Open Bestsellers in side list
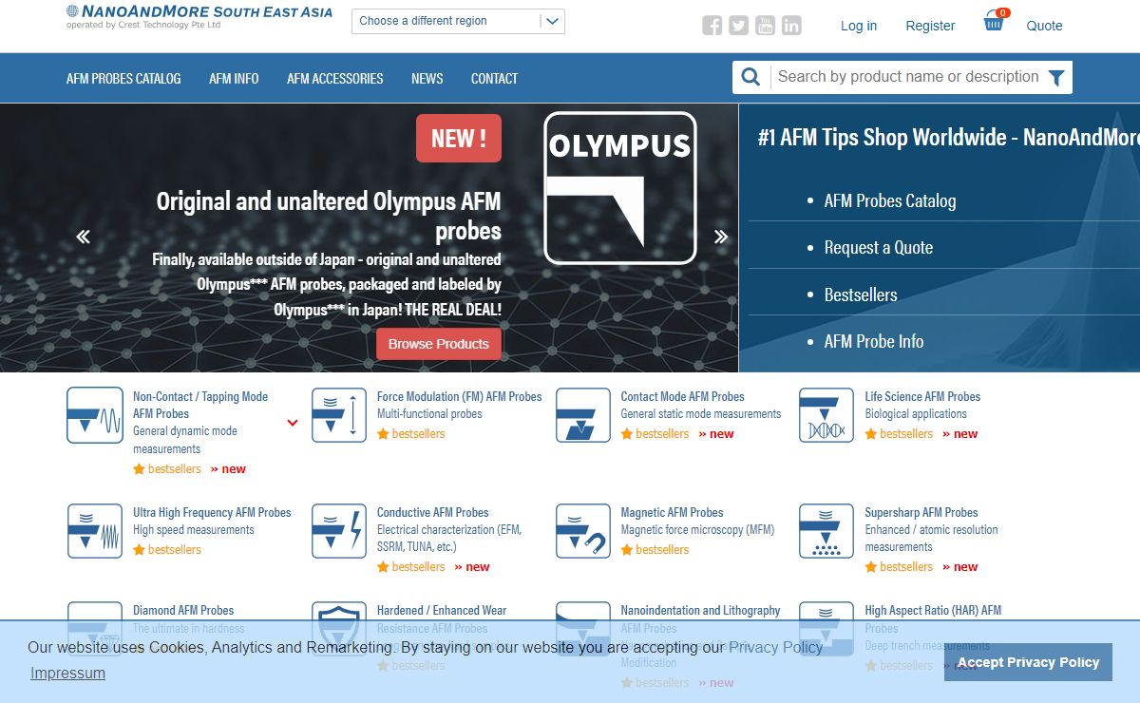The height and width of the screenshot is (703, 1140). click(x=861, y=294)
